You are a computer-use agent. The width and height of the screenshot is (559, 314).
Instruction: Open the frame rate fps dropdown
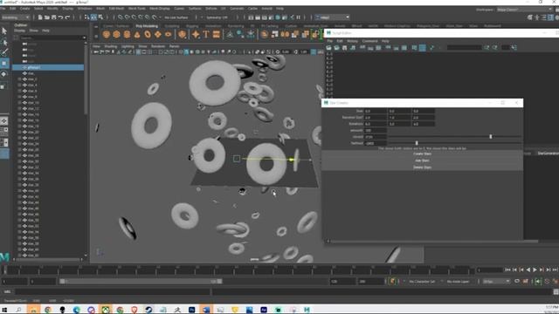(497, 281)
